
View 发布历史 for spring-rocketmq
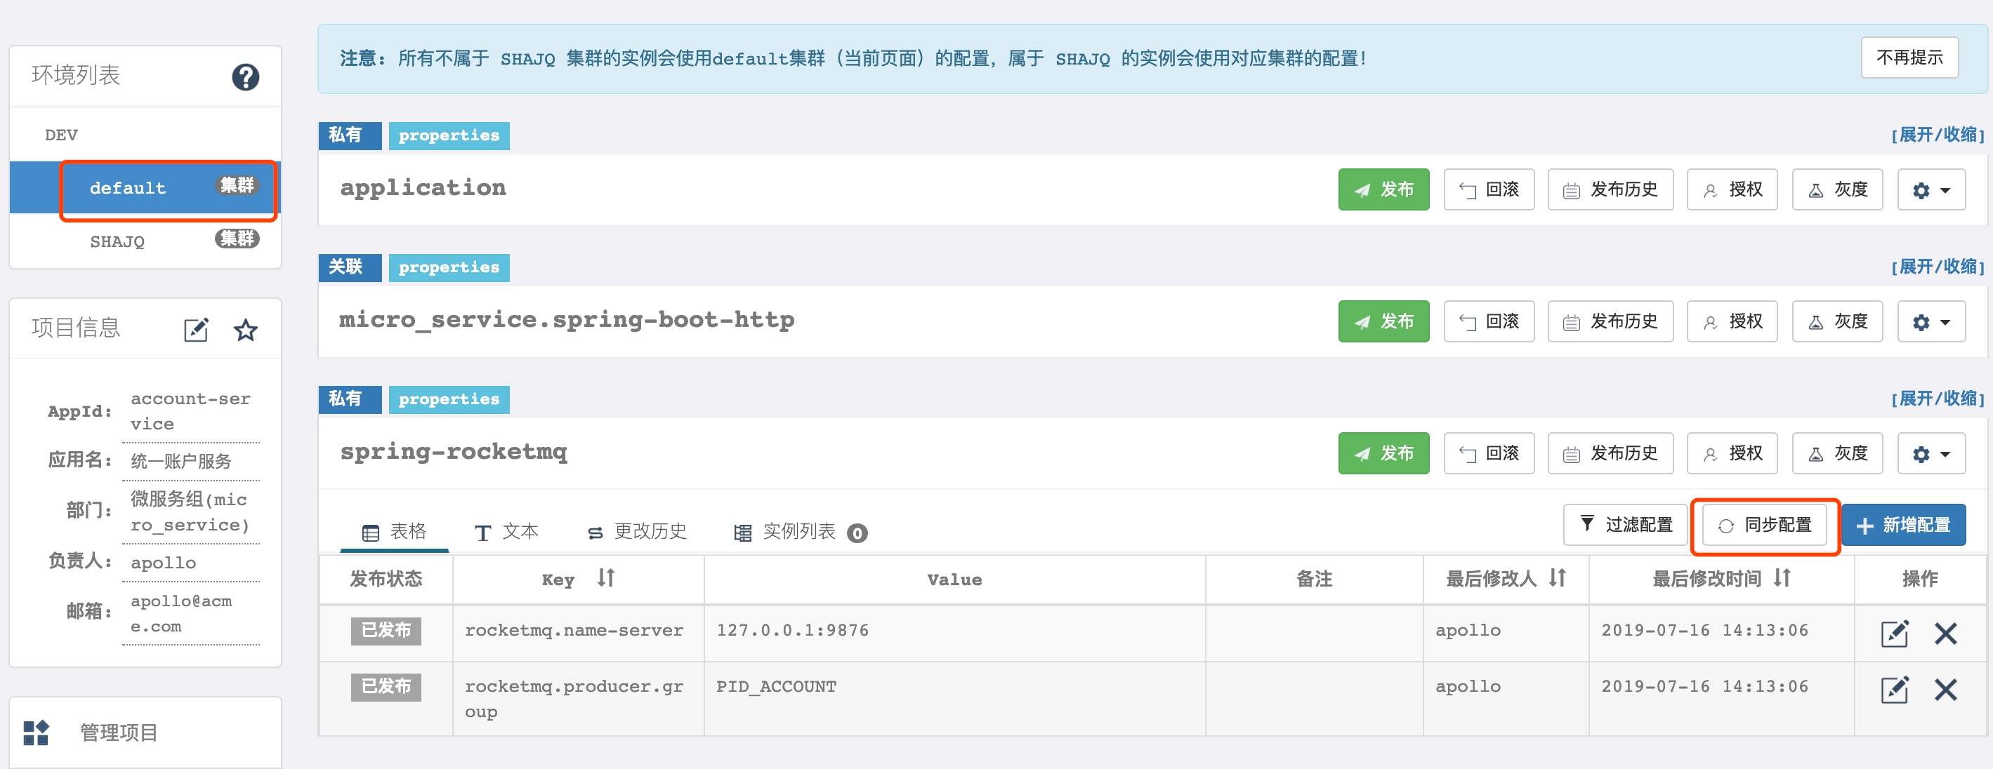1610,454
